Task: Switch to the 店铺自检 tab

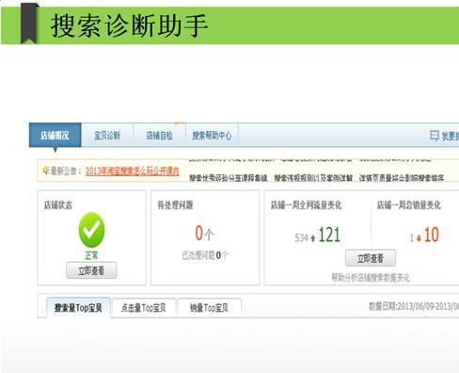Action: (x=160, y=136)
